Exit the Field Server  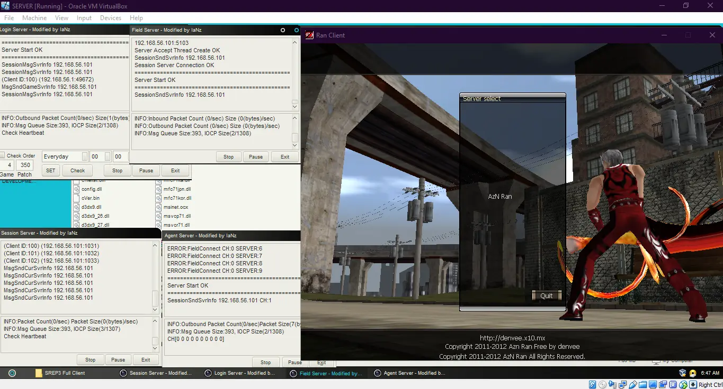(285, 157)
